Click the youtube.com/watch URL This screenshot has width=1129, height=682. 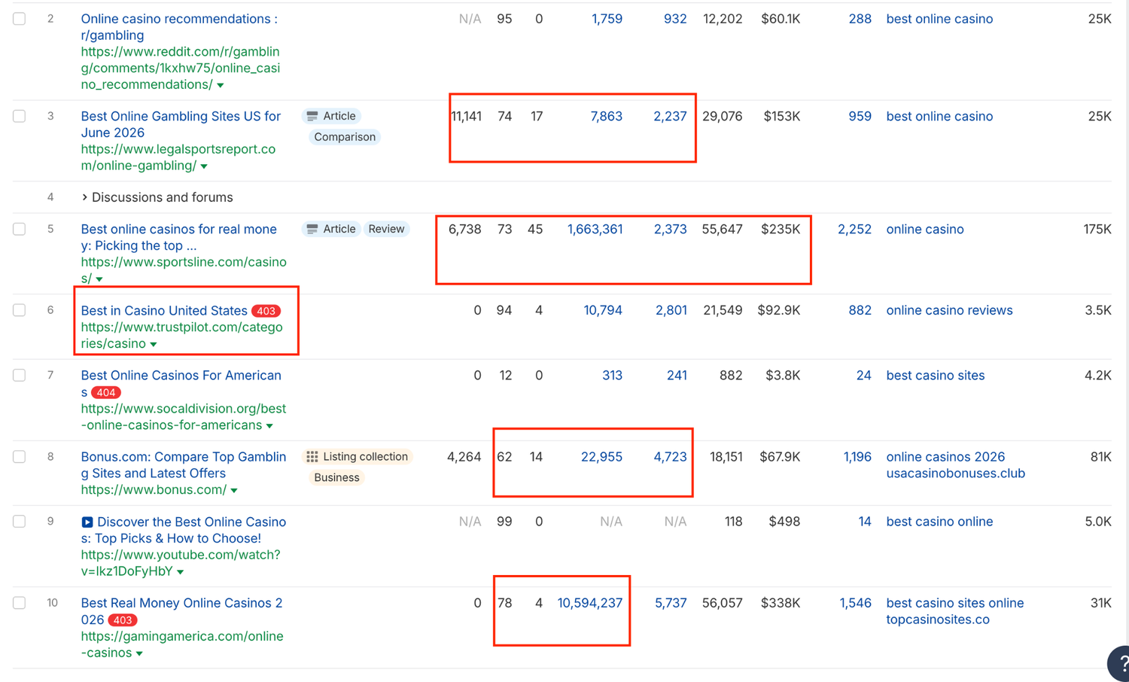[x=181, y=562]
